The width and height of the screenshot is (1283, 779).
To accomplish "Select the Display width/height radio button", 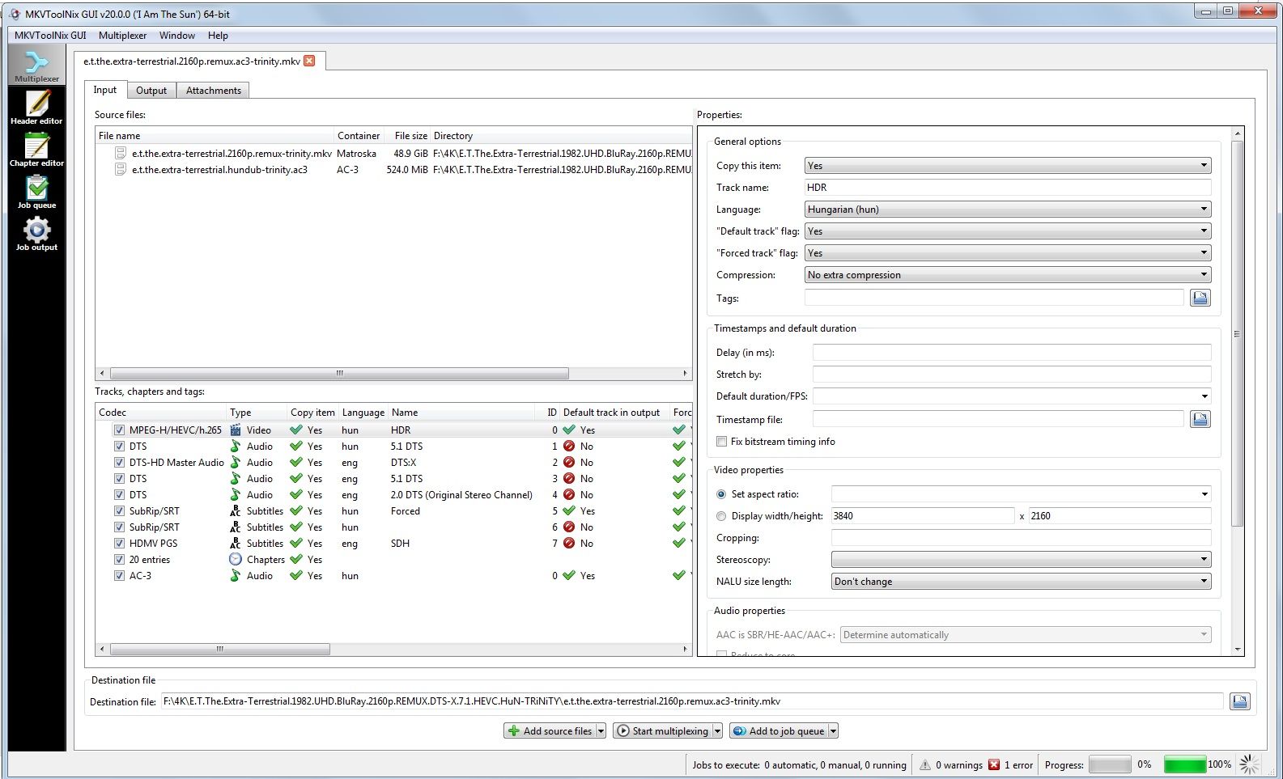I will click(x=721, y=516).
